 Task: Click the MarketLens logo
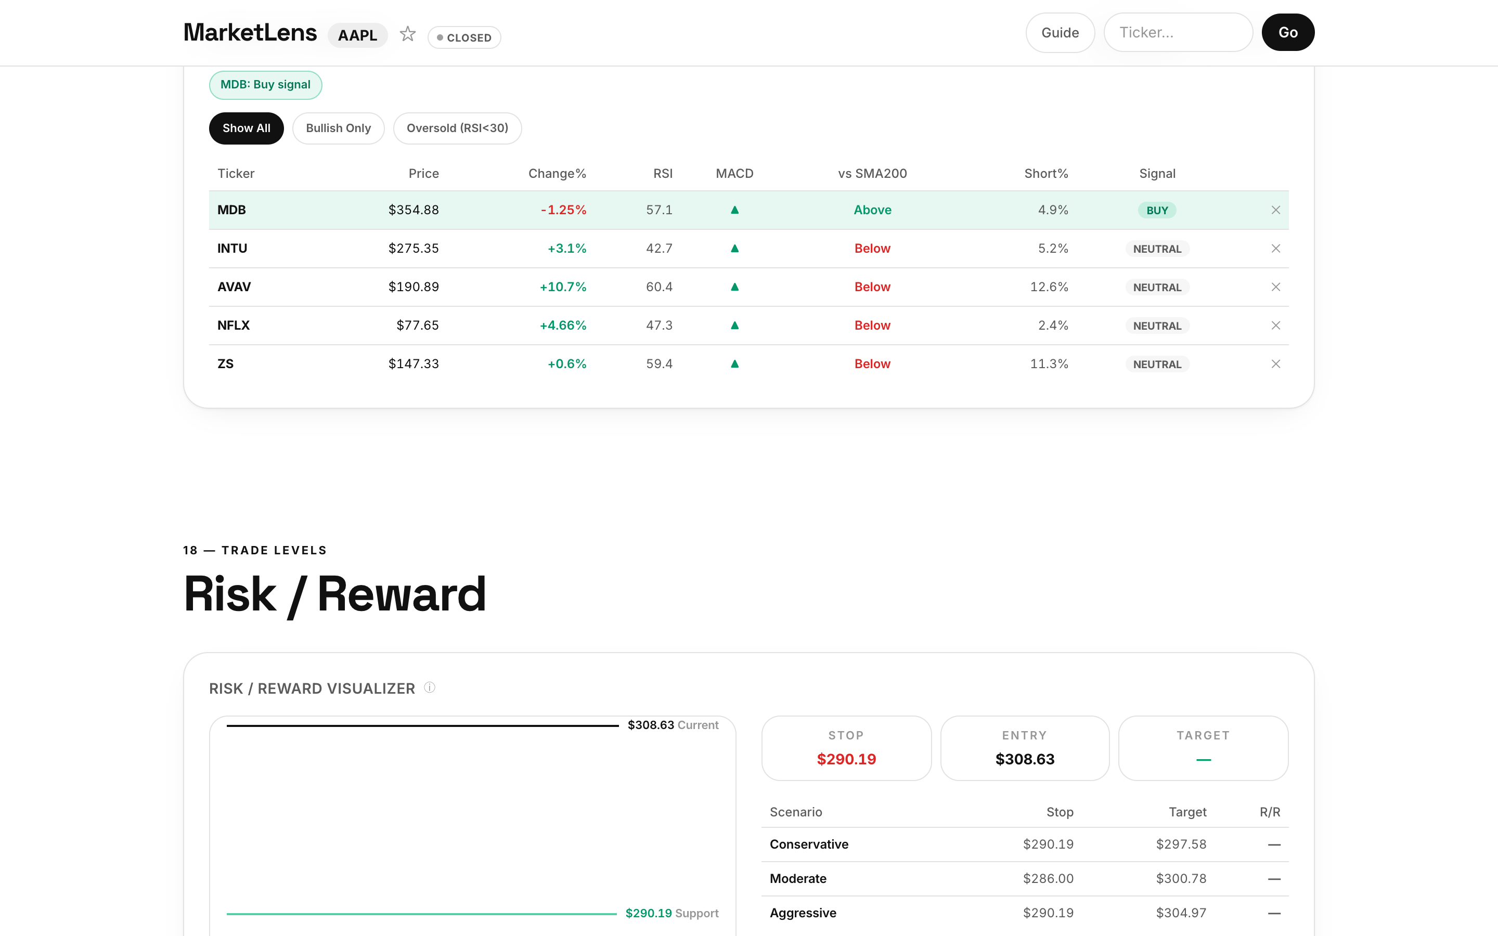pyautogui.click(x=250, y=33)
